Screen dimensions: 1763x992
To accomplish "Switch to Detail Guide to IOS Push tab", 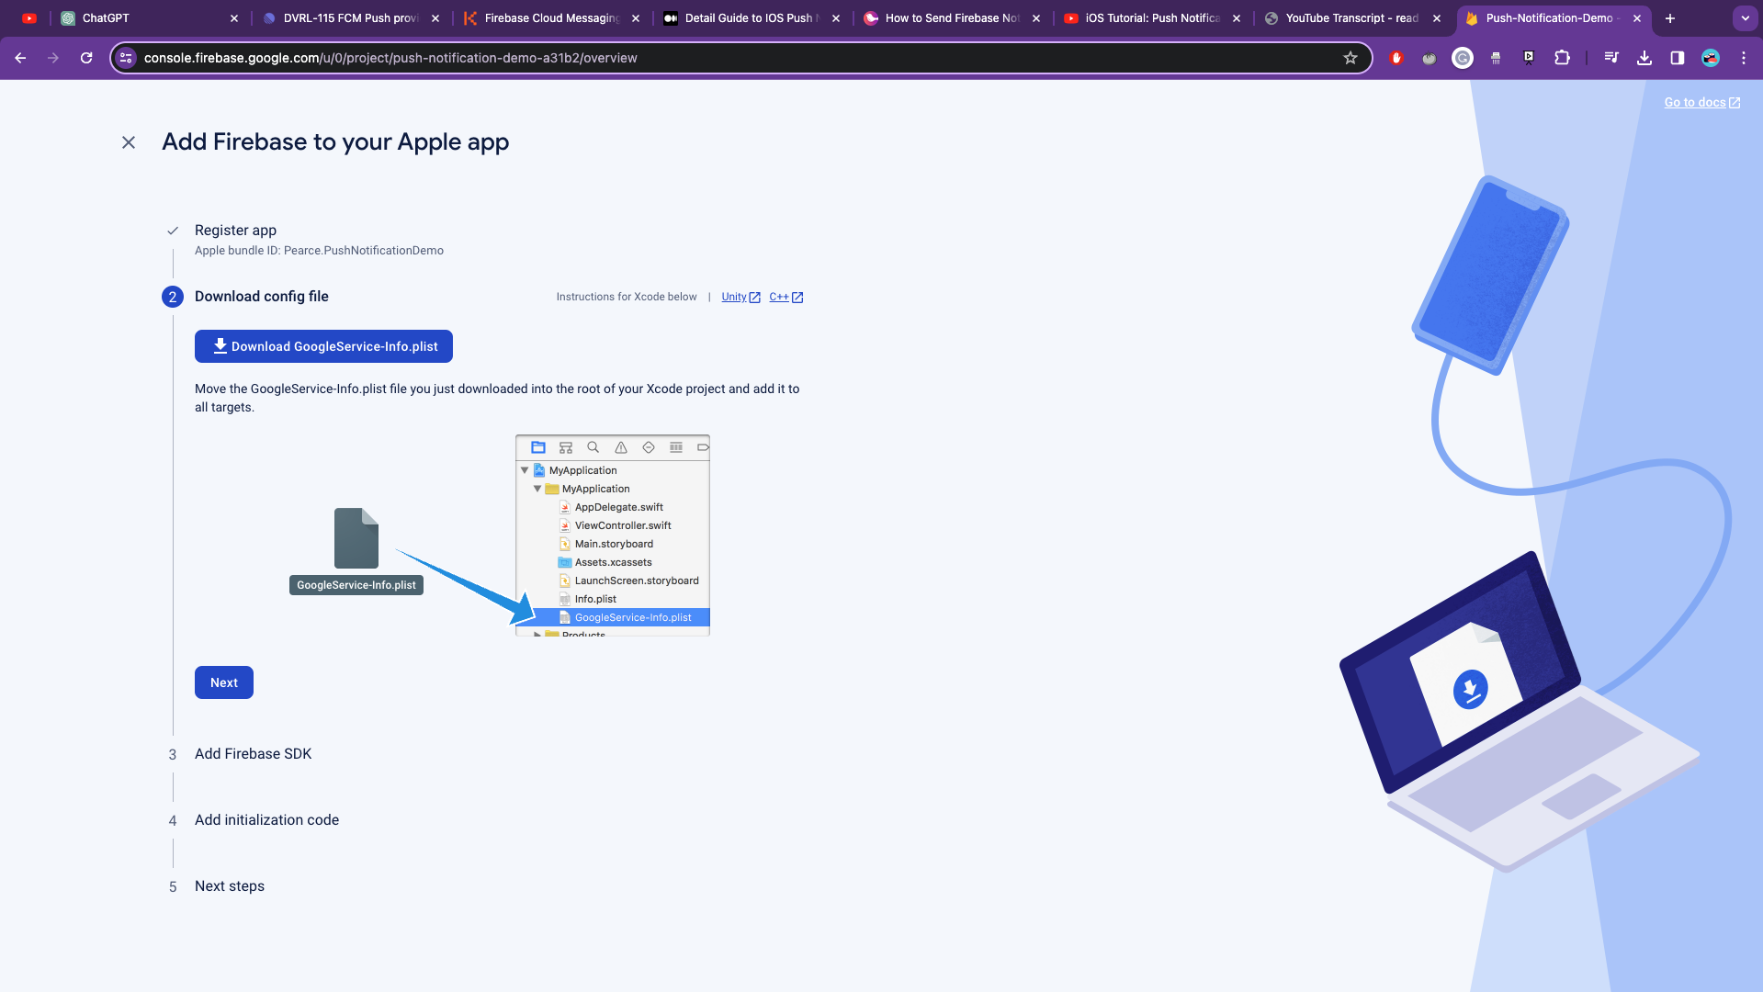I will click(752, 18).
